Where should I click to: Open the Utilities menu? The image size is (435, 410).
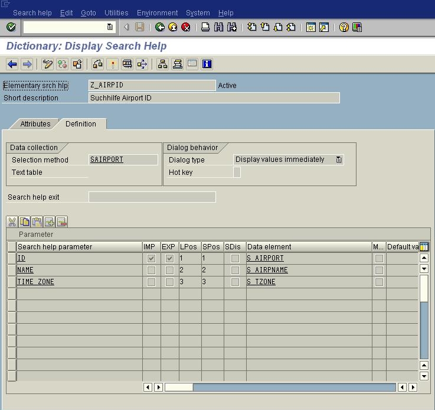(116, 13)
